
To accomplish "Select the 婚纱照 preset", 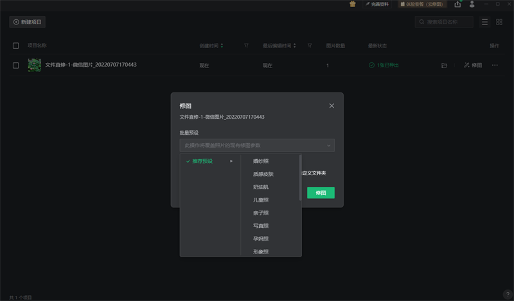I will pos(261,161).
